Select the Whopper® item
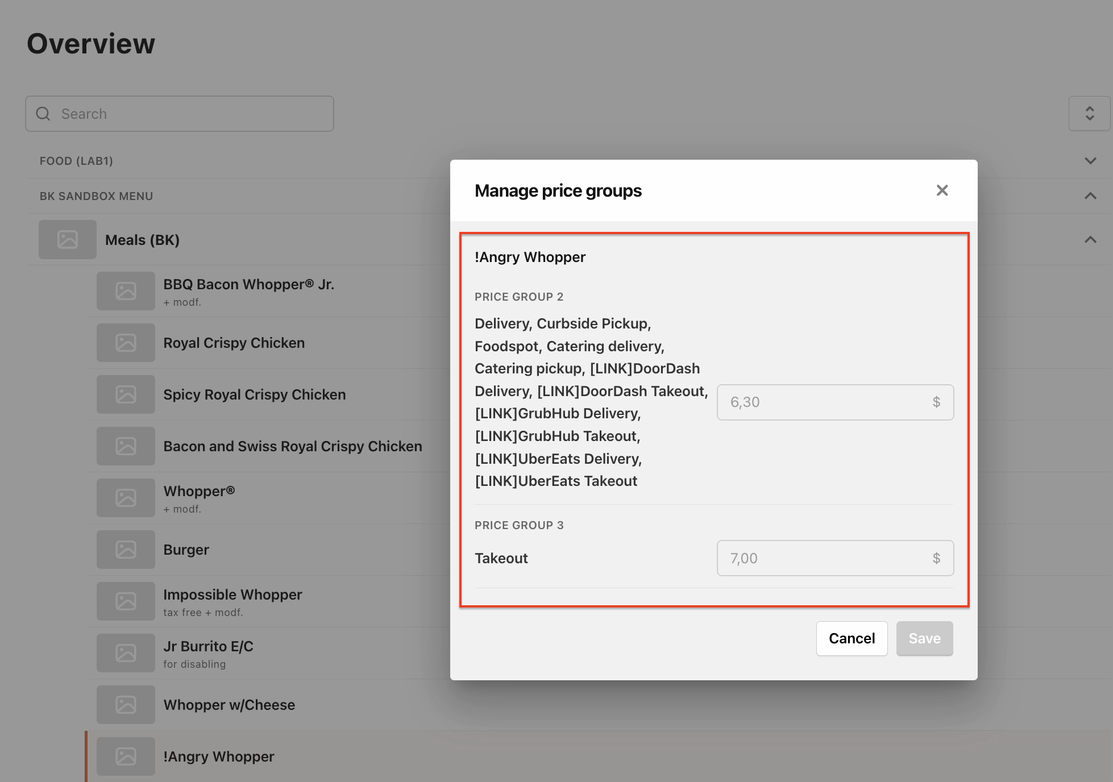1113x782 pixels. pyautogui.click(x=199, y=491)
